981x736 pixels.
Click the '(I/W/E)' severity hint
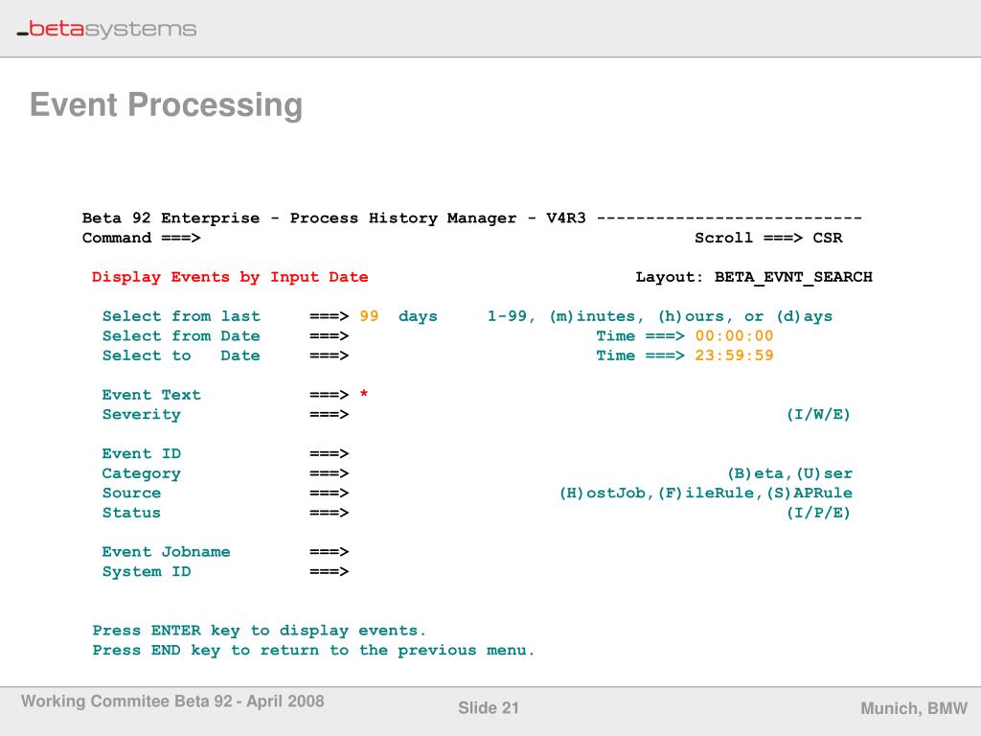coord(818,414)
